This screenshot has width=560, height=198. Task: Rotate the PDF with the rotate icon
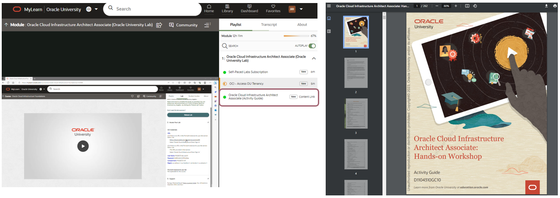pyautogui.click(x=475, y=6)
